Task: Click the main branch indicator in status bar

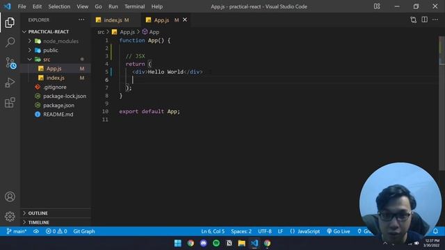Action: tap(17, 231)
